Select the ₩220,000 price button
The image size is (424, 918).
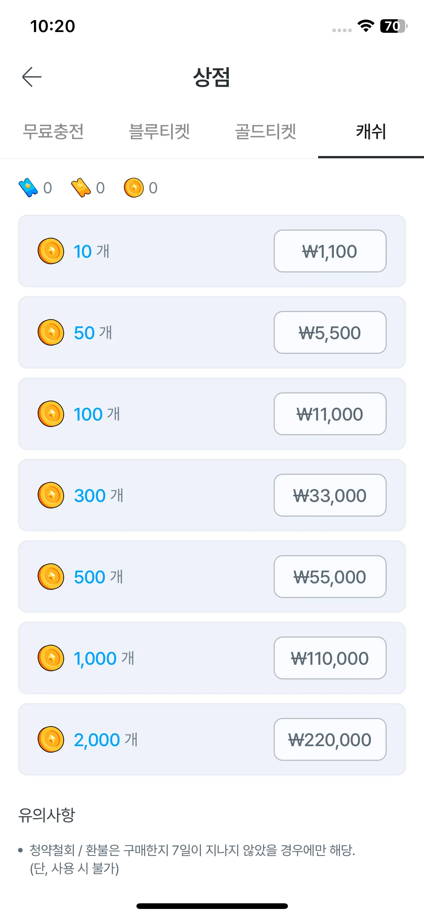[330, 739]
